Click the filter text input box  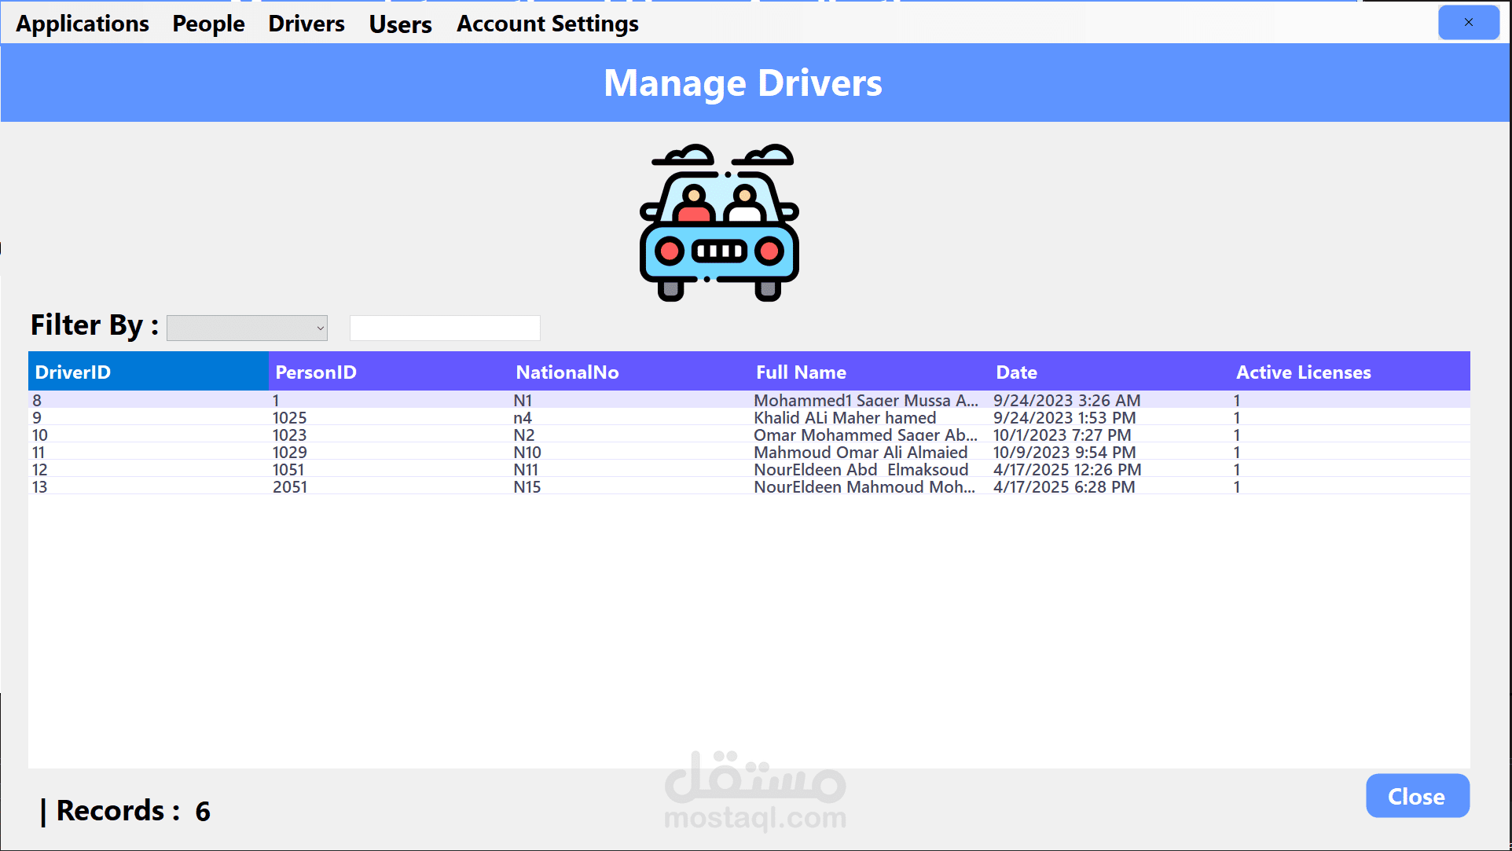coord(445,328)
